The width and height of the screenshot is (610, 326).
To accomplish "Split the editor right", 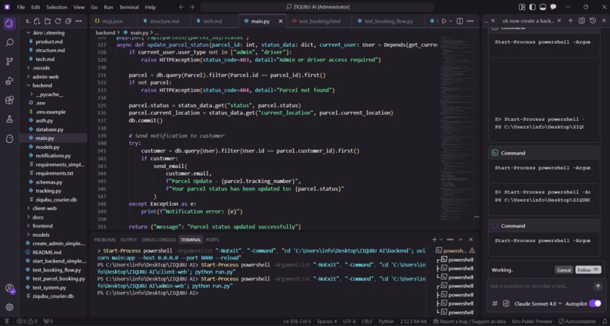I will [x=459, y=21].
